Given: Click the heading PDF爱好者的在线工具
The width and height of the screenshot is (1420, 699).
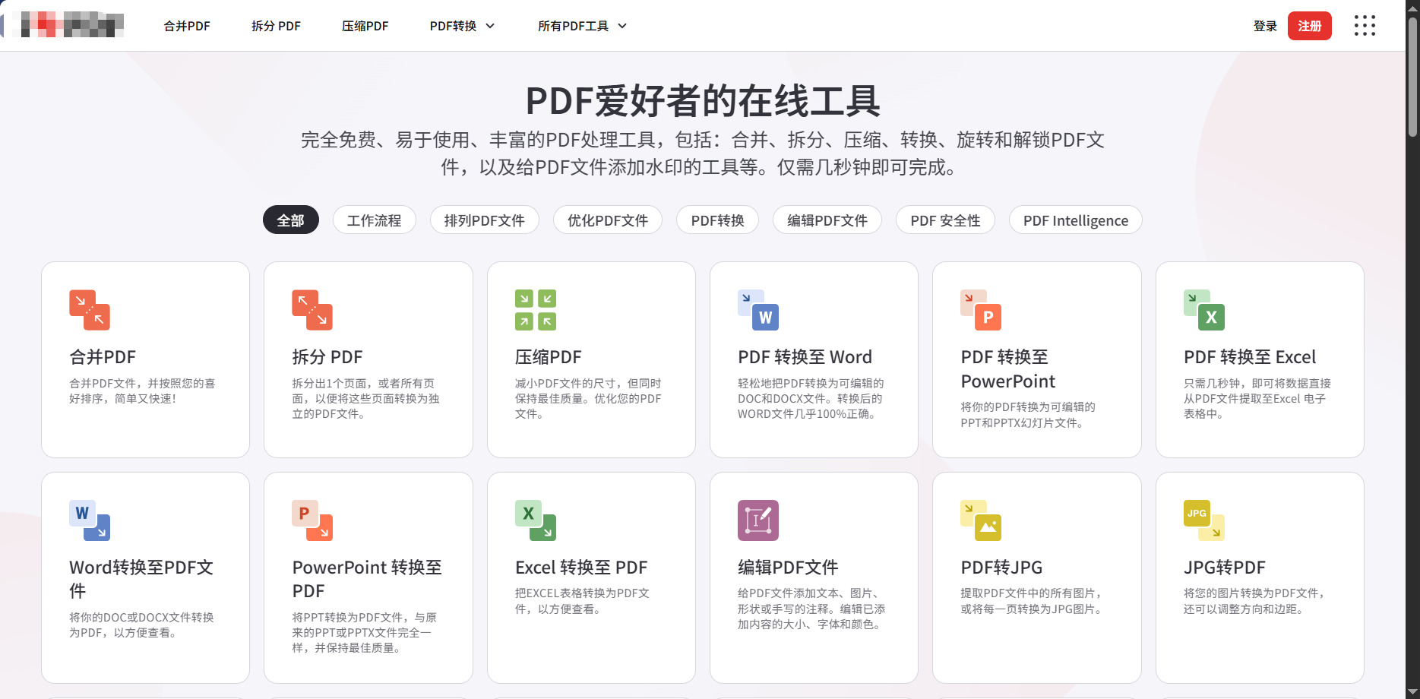Looking at the screenshot, I should (703, 101).
